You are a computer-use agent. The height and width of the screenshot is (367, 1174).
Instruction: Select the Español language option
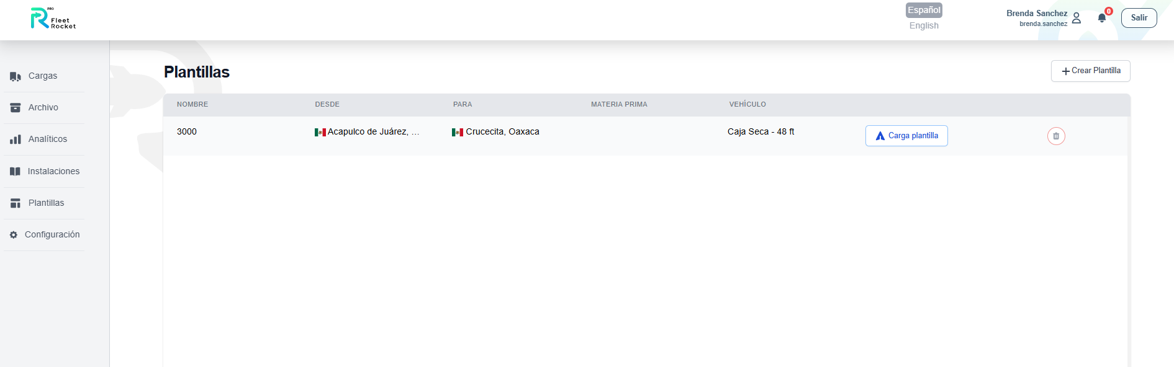924,10
